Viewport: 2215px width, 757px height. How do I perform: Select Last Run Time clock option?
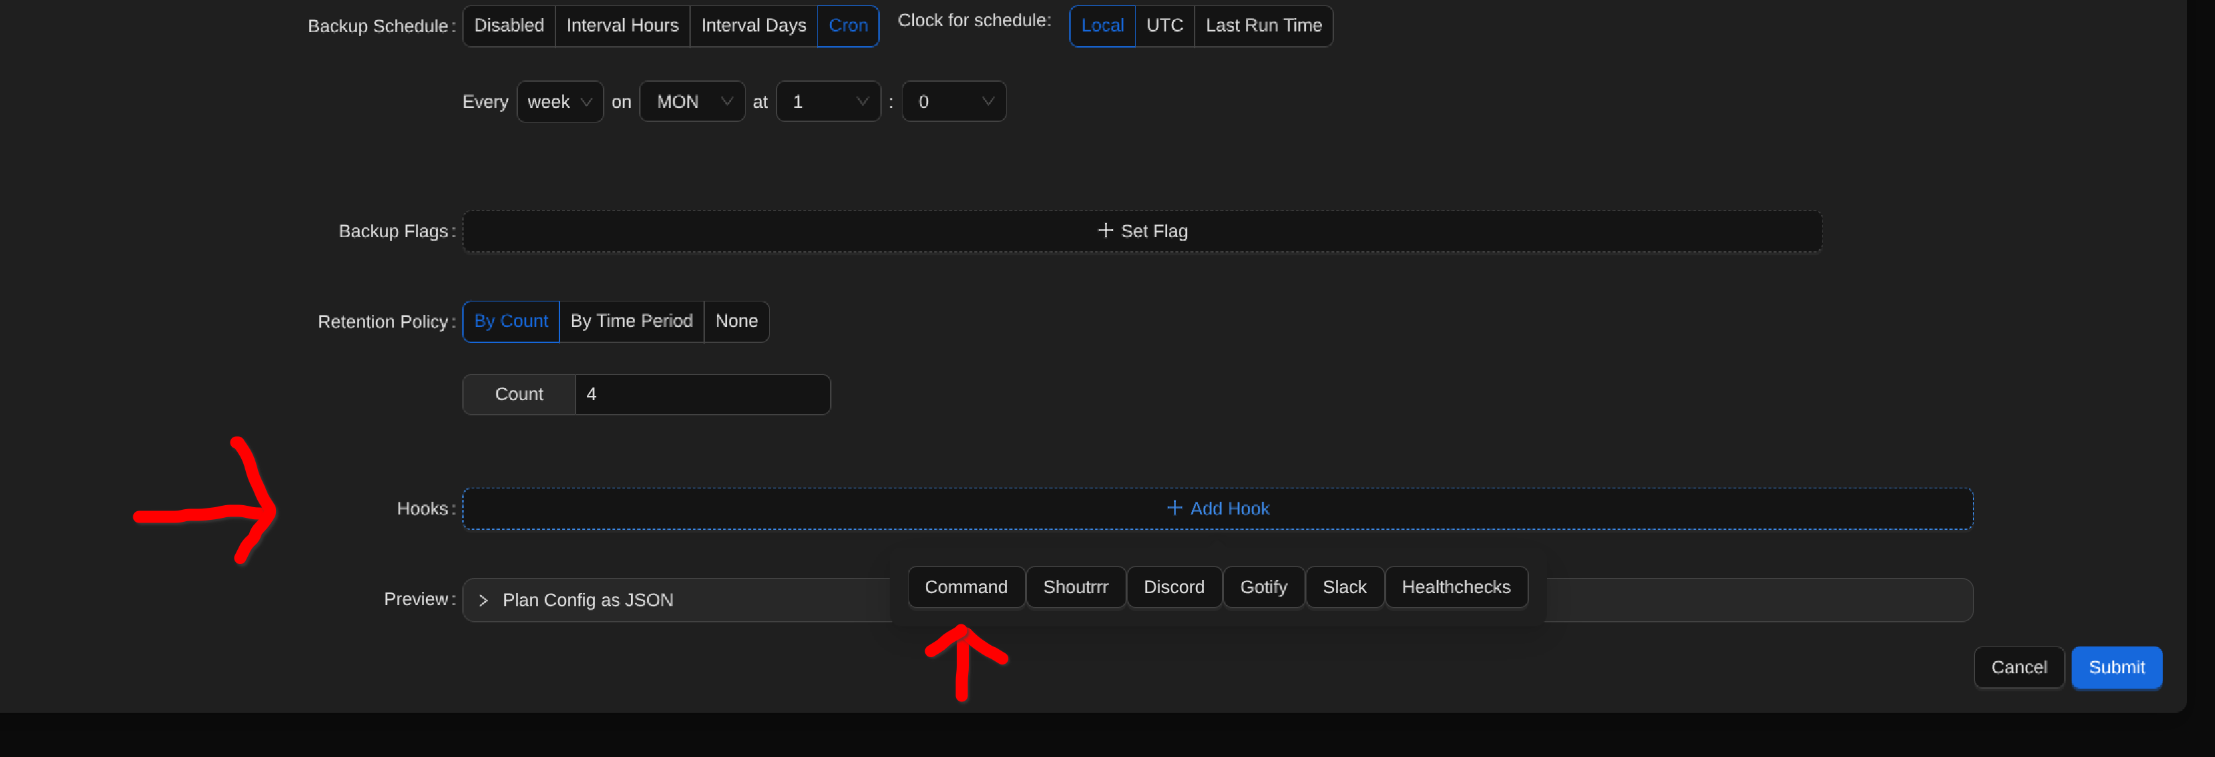click(x=1262, y=26)
